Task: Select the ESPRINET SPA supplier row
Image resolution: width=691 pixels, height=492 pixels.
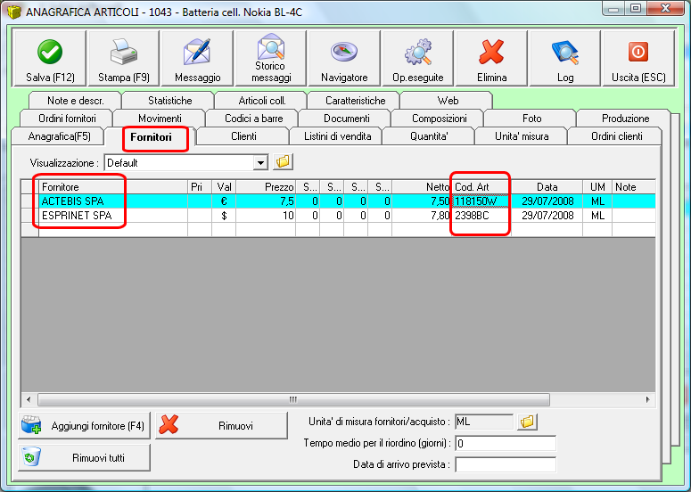Action: [x=338, y=216]
